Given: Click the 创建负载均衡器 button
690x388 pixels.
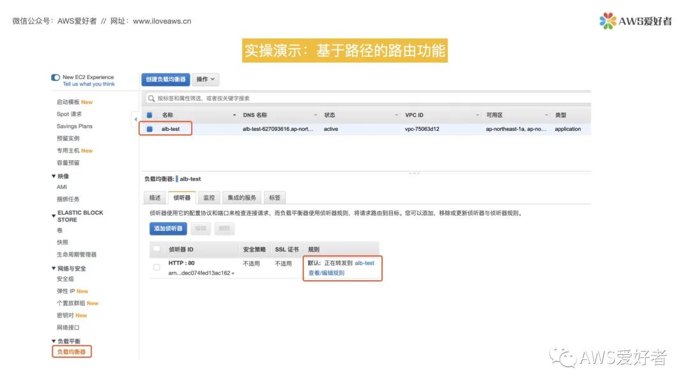Looking at the screenshot, I should [165, 80].
